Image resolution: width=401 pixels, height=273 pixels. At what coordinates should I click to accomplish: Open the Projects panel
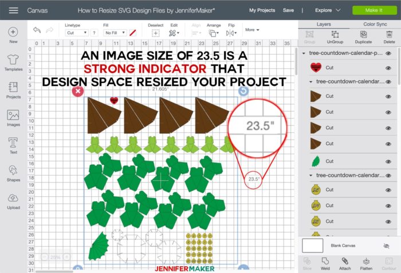coord(13,90)
